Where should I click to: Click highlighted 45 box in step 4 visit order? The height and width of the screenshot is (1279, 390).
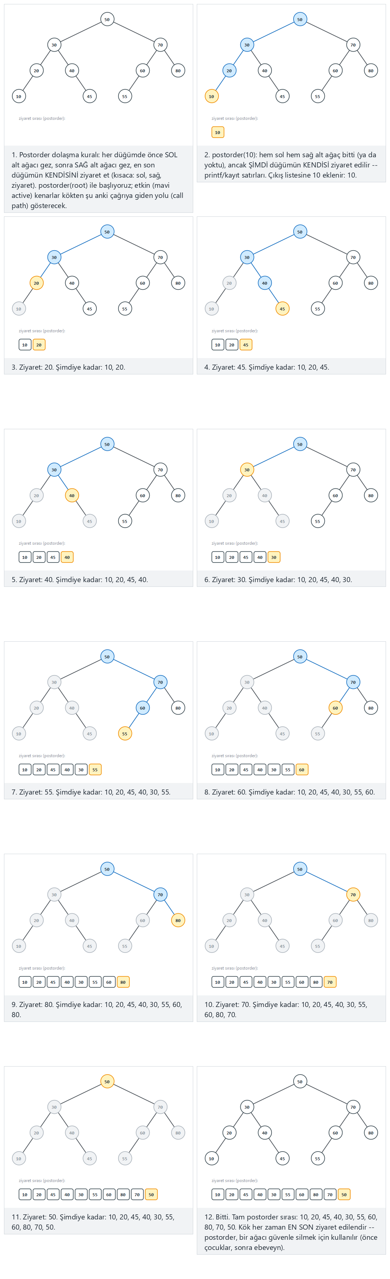246,345
